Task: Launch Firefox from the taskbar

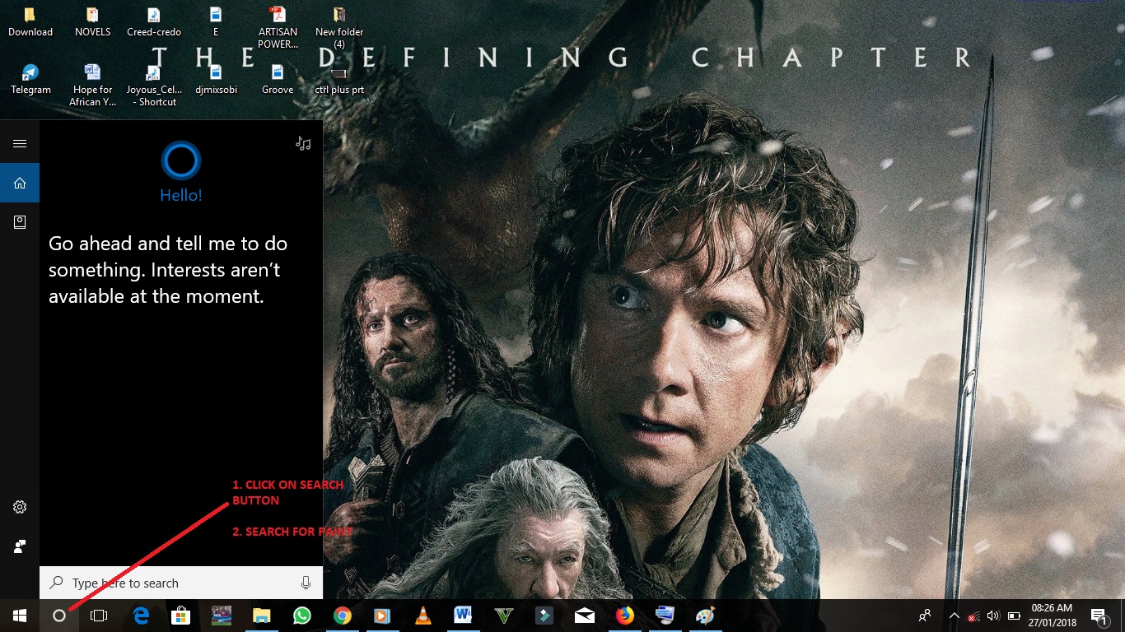Action: pos(625,616)
